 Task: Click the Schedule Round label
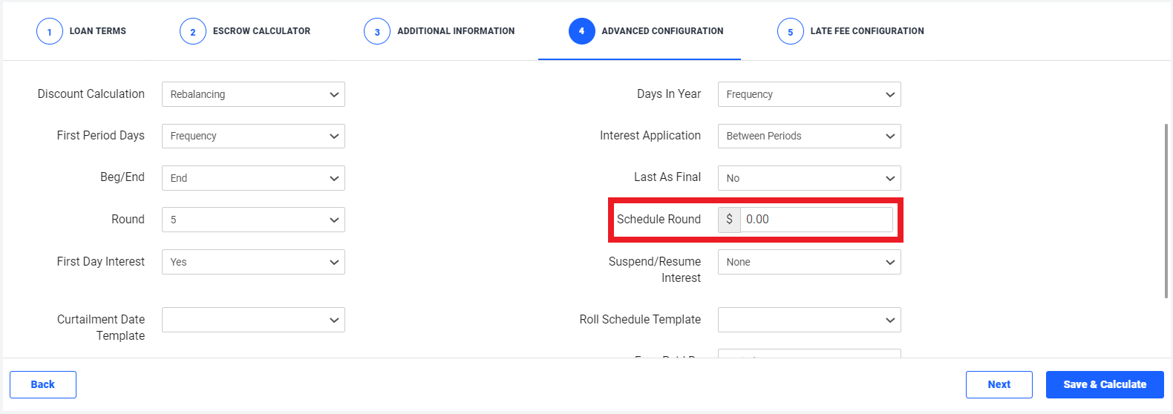click(x=659, y=219)
